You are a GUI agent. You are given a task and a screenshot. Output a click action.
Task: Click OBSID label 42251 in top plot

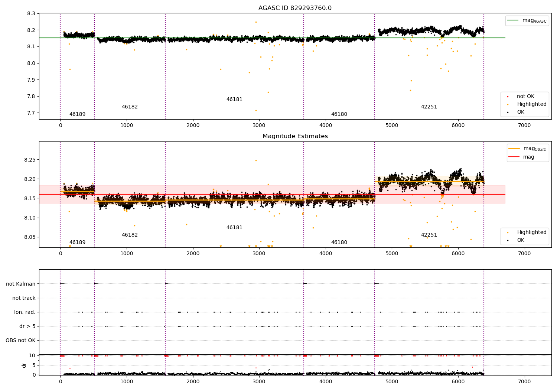point(429,107)
